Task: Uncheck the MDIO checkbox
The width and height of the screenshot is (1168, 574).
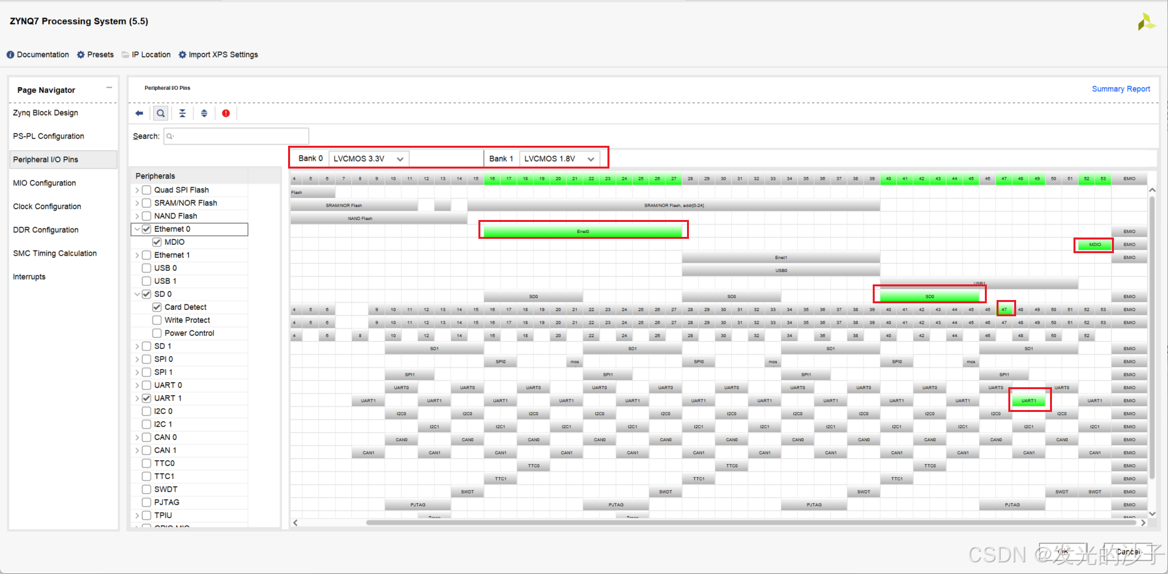Action: point(157,242)
